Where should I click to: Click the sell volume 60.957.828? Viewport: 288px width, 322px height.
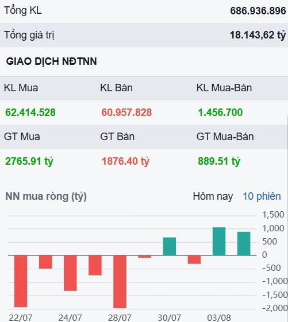click(x=126, y=112)
